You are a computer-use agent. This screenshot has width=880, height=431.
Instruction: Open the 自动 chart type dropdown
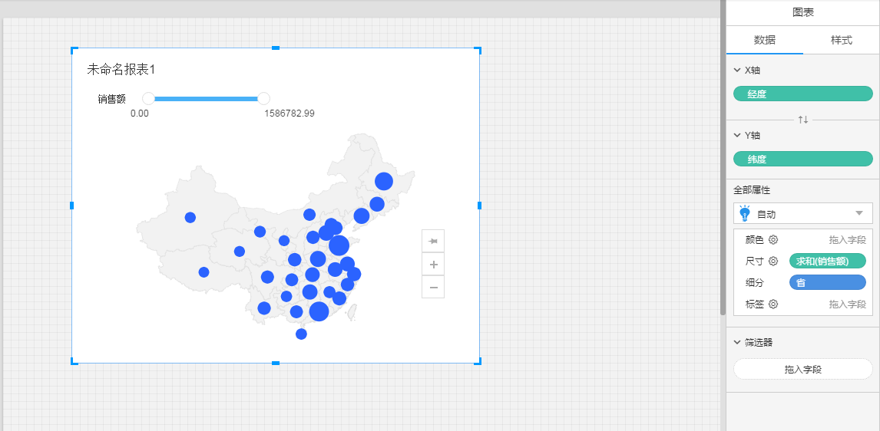pyautogui.click(x=802, y=213)
